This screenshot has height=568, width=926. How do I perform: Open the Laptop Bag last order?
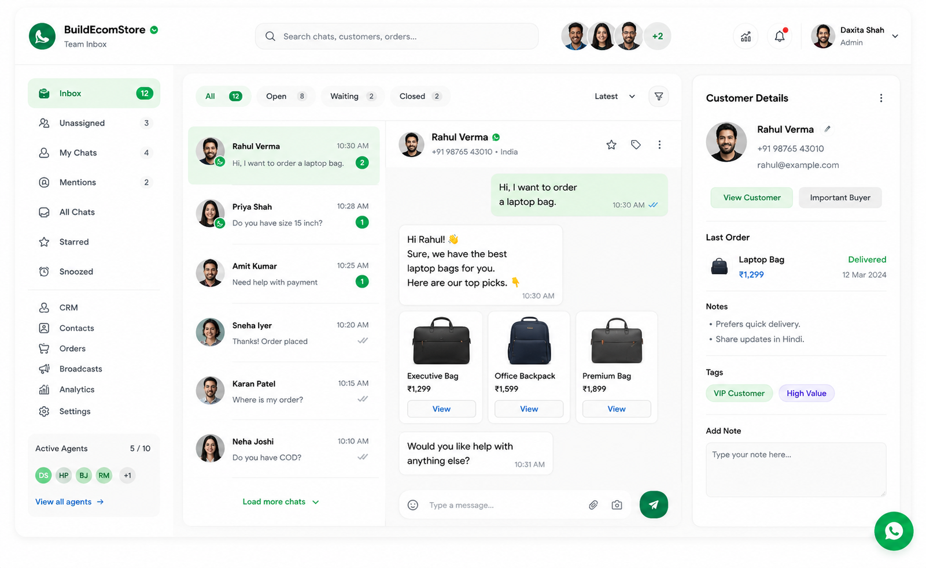click(796, 267)
